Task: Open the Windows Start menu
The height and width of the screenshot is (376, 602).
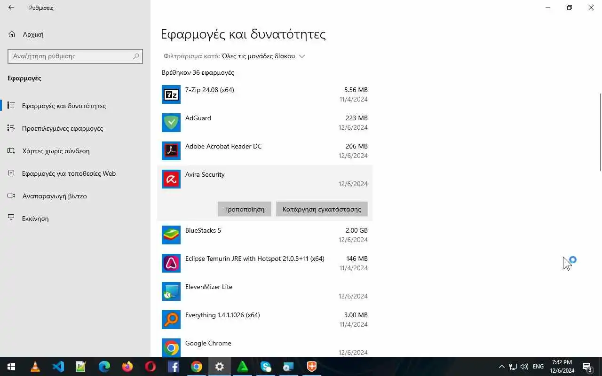Action: click(11, 367)
